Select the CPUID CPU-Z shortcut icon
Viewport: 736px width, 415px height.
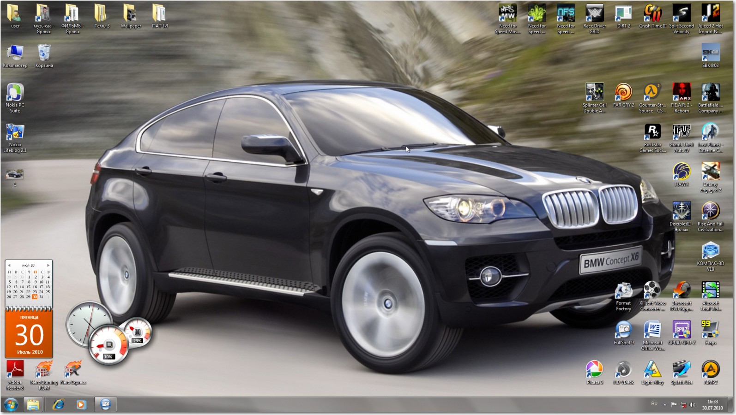coord(682,331)
